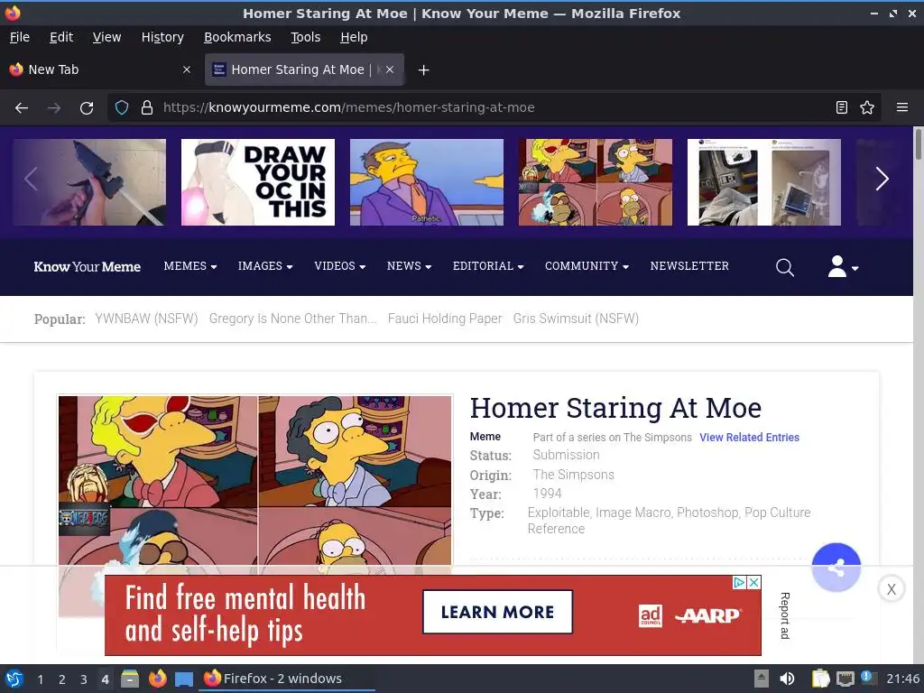Open the History menu
The width and height of the screenshot is (924, 693).
162,37
